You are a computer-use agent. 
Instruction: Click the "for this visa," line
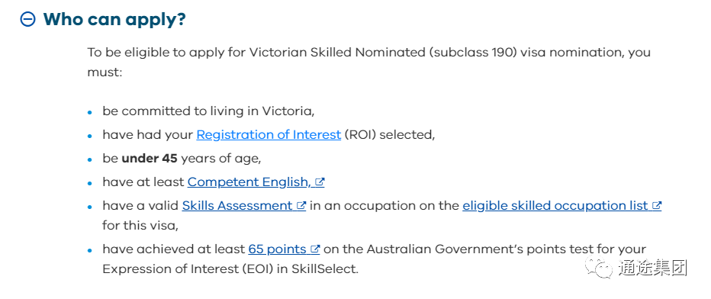click(x=140, y=225)
